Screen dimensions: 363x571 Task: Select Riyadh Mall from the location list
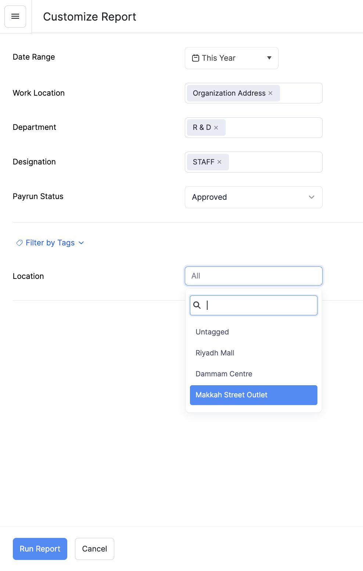point(215,353)
